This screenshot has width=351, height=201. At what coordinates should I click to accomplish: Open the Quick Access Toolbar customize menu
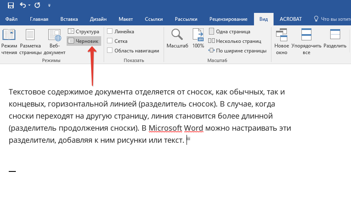[49, 5]
